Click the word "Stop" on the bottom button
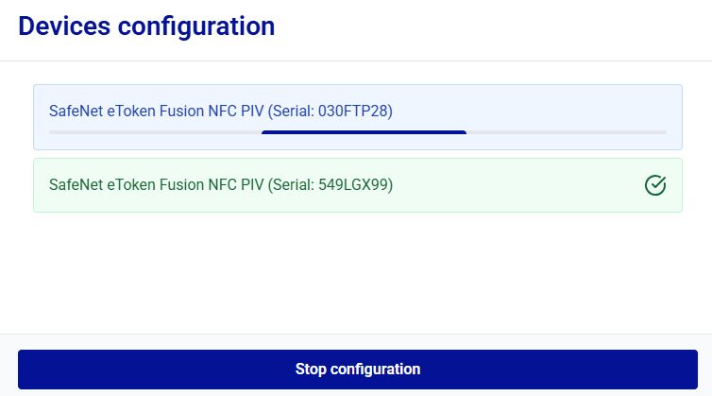The width and height of the screenshot is (712, 396). [311, 370]
